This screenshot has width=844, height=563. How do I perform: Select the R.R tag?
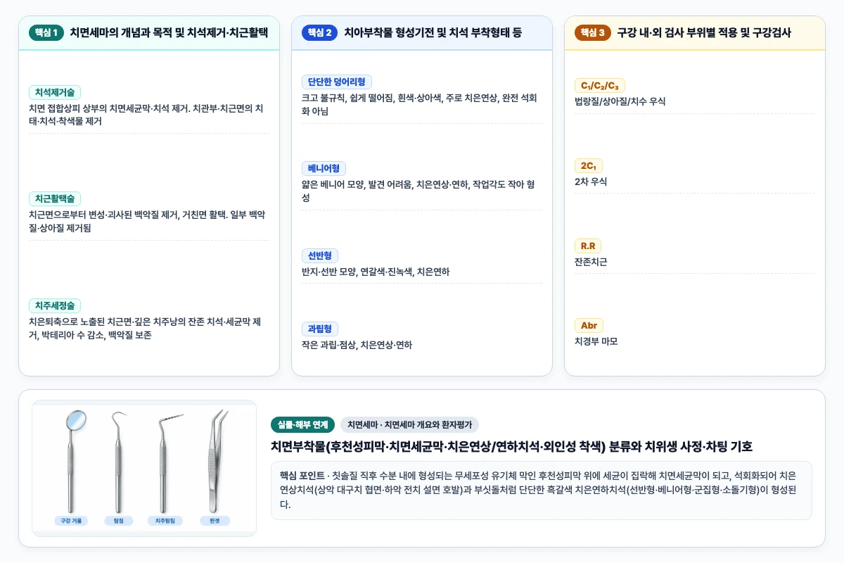point(588,246)
